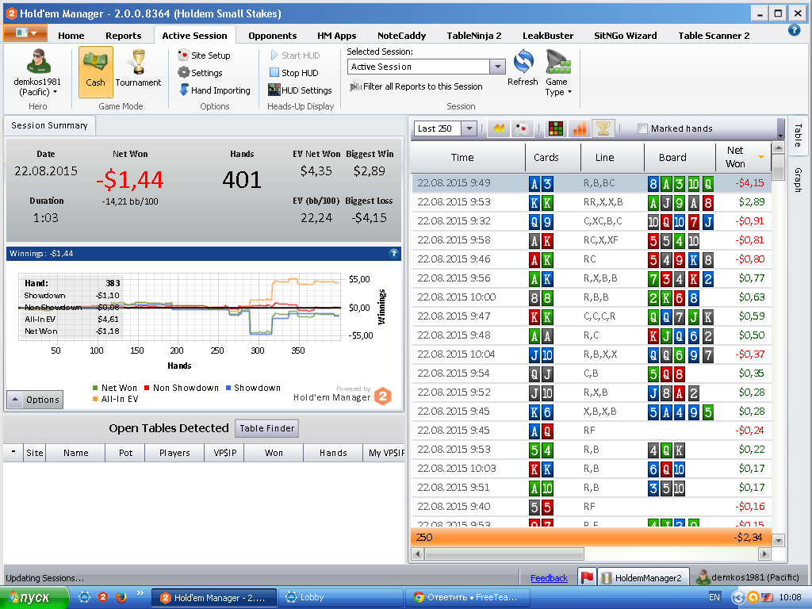Open the Table Scanner 2 tab
Image resolution: width=812 pixels, height=609 pixels.
coord(714,36)
